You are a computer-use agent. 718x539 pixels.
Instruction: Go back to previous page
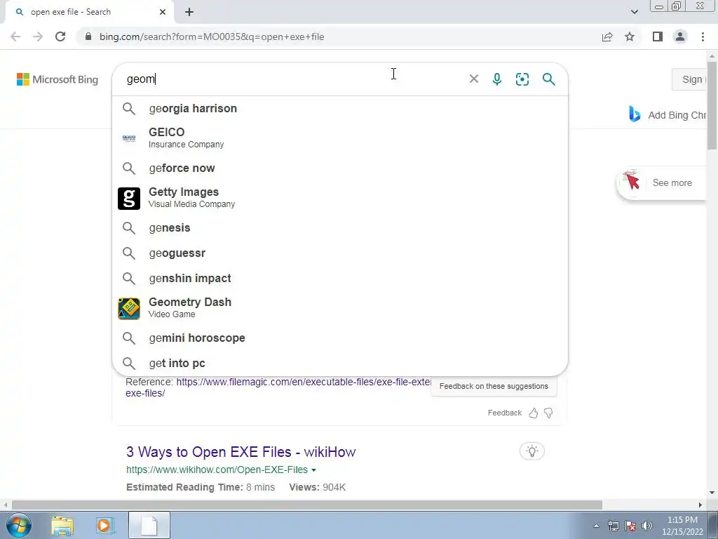(15, 36)
